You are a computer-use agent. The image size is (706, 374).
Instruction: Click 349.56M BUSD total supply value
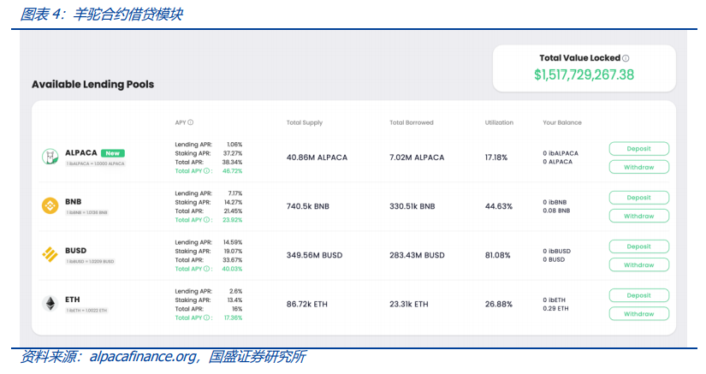coord(315,255)
